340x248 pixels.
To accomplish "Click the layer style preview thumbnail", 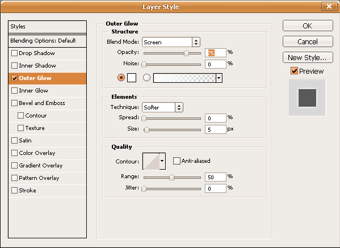I will (307, 98).
